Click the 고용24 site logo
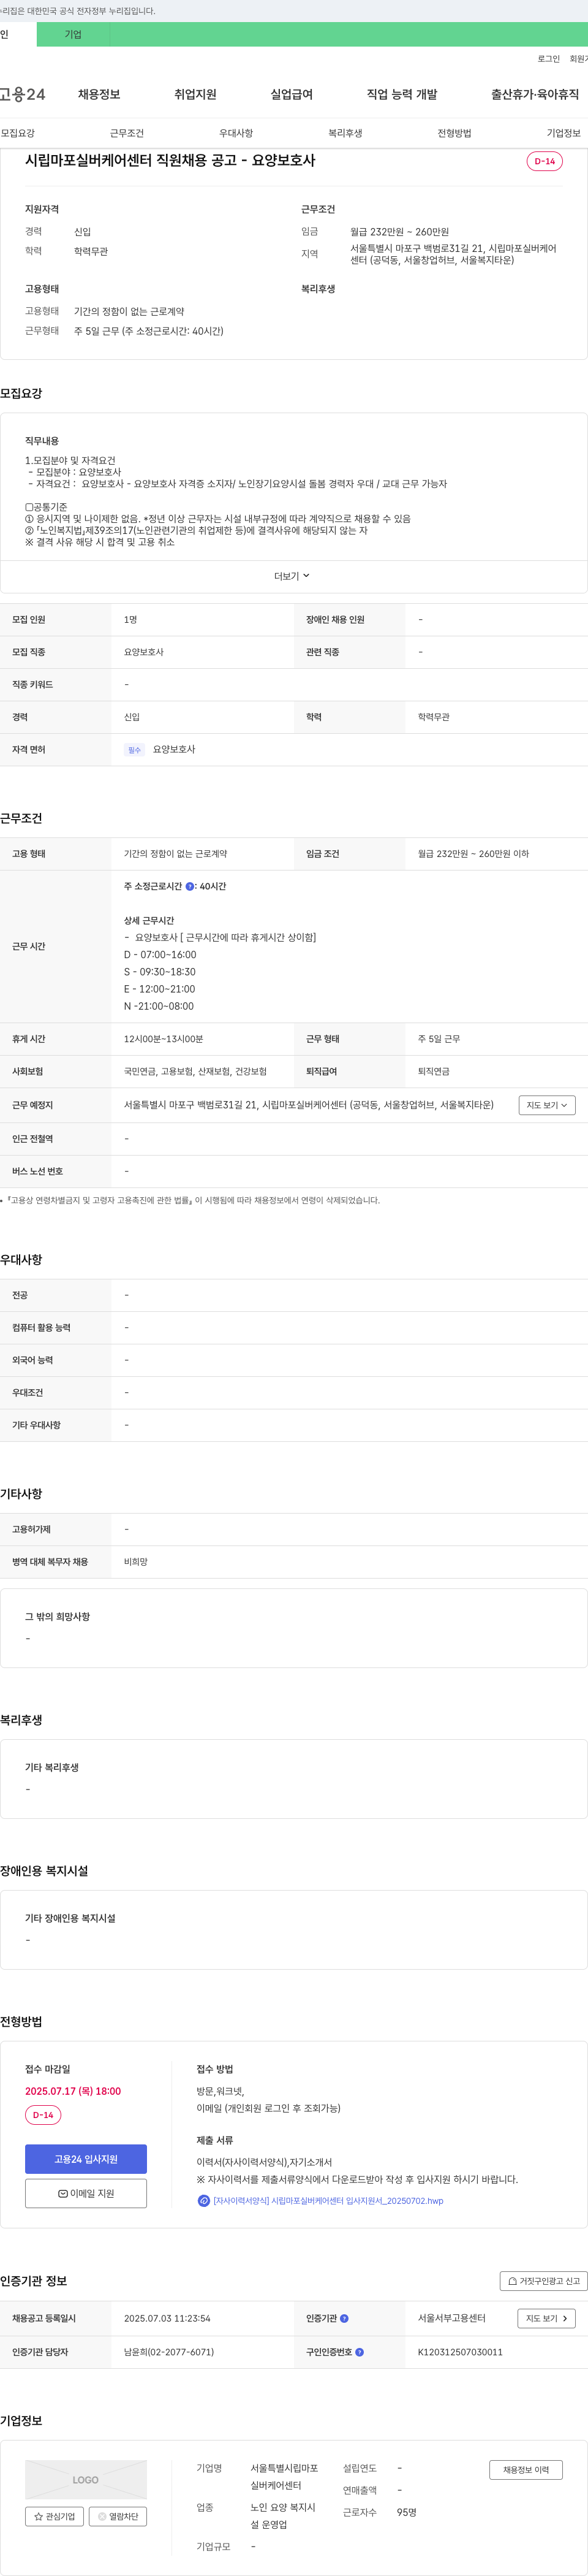 pyautogui.click(x=23, y=94)
